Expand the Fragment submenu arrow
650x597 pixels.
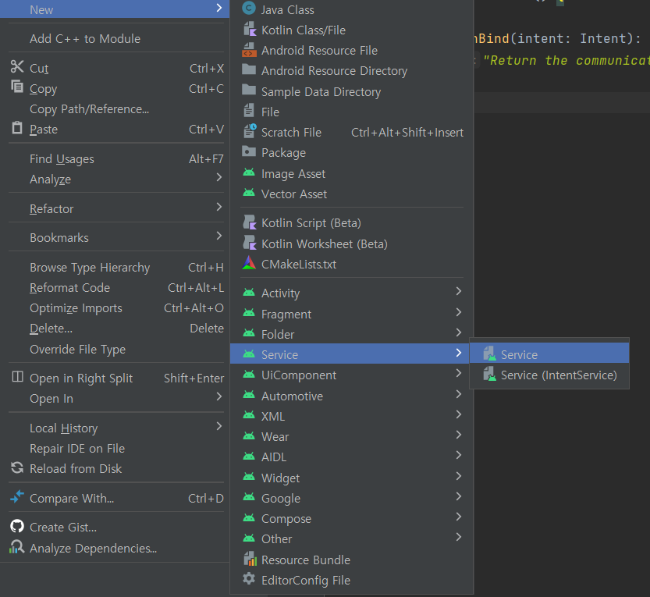pos(459,312)
